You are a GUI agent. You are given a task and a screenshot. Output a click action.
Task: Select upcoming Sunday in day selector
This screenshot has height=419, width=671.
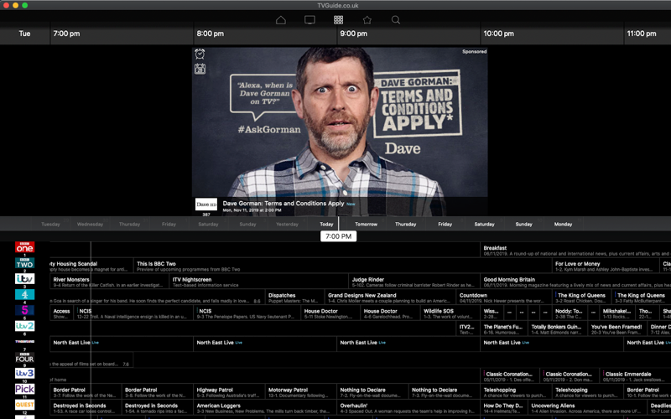(x=523, y=224)
